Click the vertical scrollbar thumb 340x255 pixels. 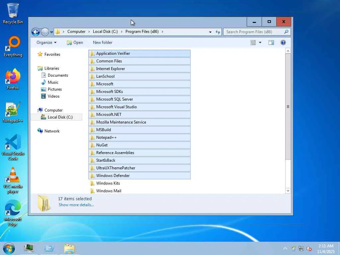point(288,107)
